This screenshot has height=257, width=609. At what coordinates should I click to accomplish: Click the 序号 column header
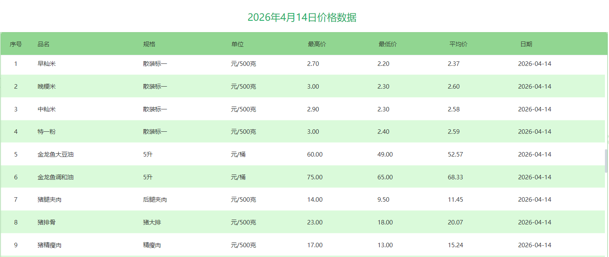(16, 44)
